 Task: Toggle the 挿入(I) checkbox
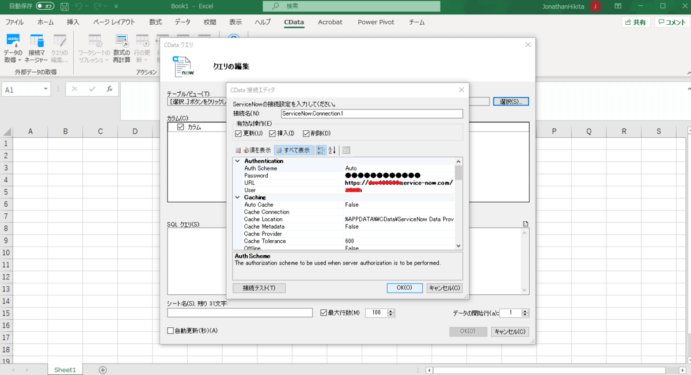click(x=272, y=134)
